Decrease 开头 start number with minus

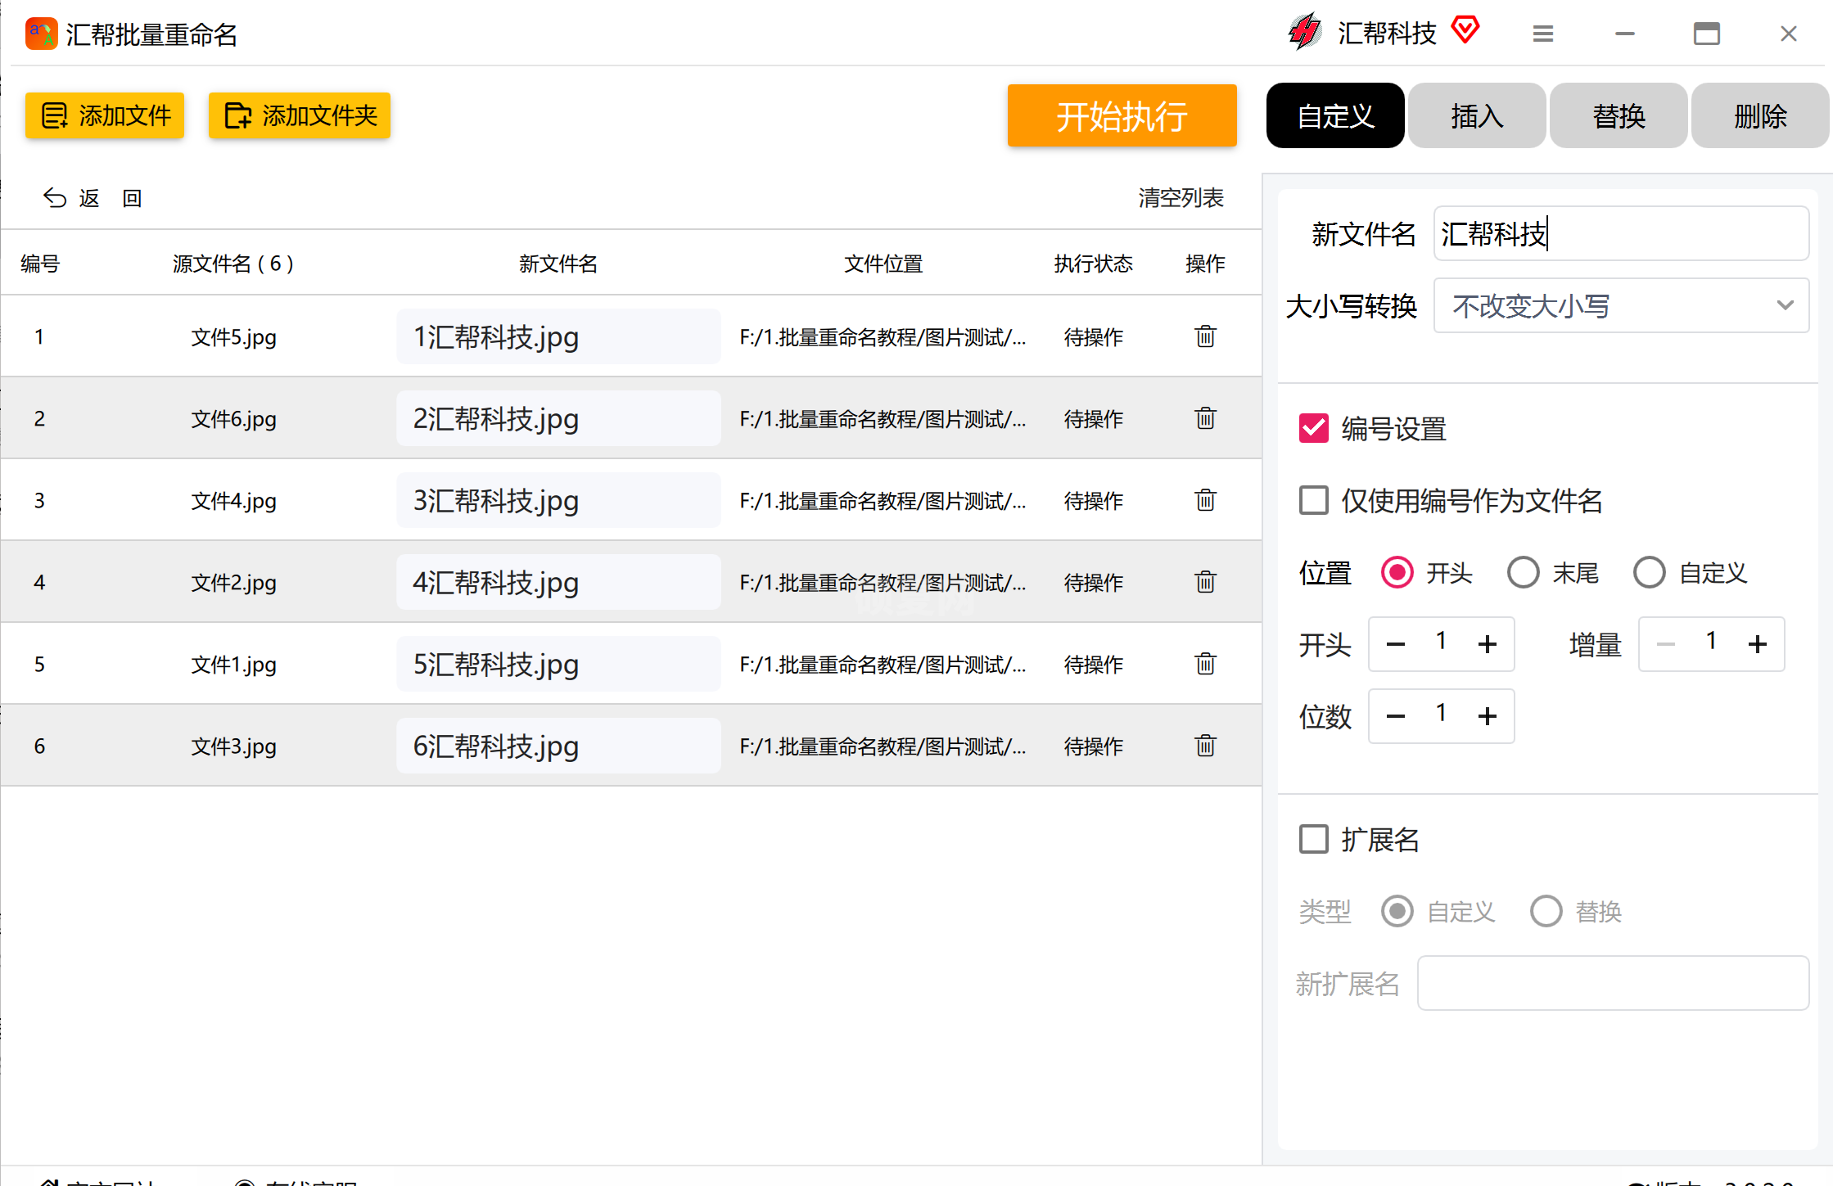pyautogui.click(x=1396, y=644)
